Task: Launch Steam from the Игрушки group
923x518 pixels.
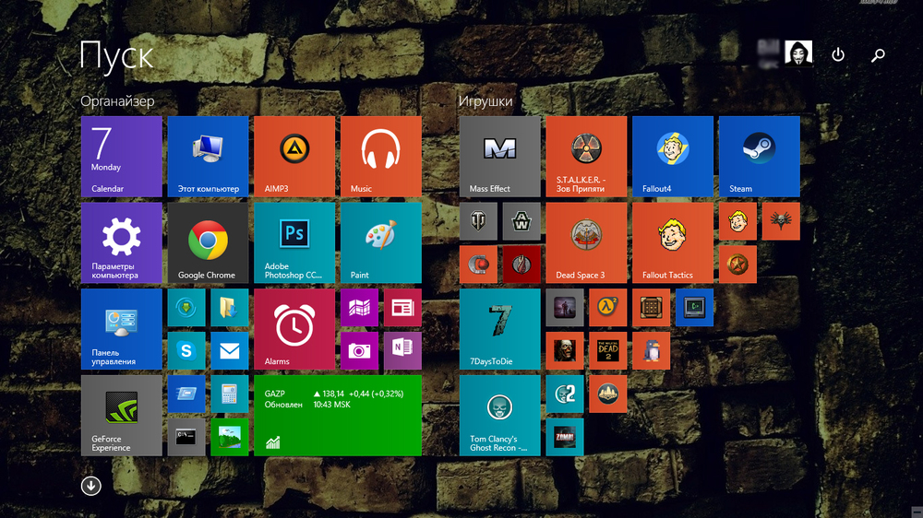Action: pyautogui.click(x=759, y=156)
